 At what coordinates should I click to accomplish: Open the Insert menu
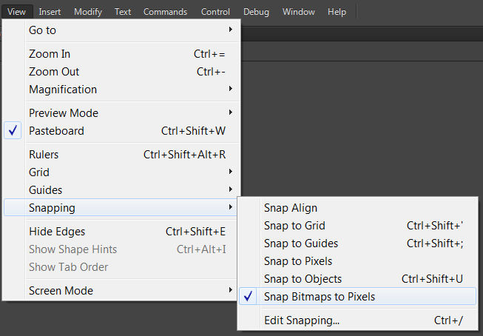pyautogui.click(x=50, y=12)
